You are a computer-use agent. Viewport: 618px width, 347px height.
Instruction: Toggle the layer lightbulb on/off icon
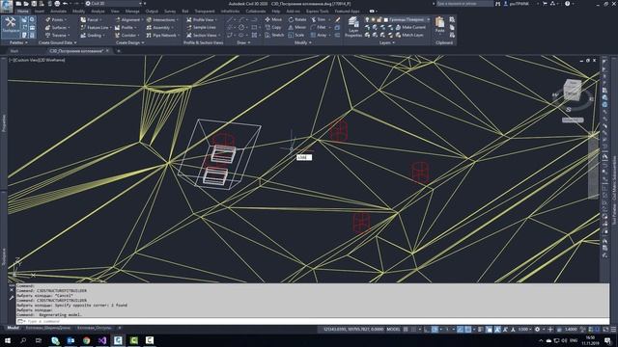click(x=367, y=19)
